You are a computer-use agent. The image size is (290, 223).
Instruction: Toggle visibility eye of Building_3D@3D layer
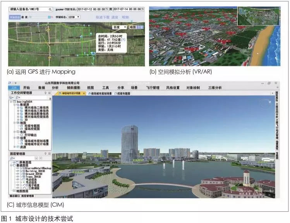(18, 171)
